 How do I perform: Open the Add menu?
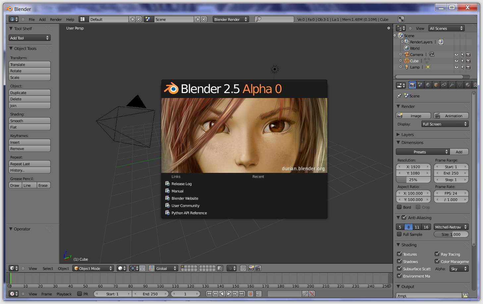point(42,19)
